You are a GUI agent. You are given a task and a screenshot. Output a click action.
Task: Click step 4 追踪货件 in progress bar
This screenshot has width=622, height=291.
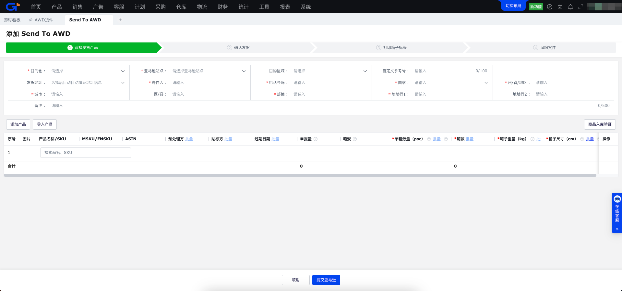tap(544, 48)
